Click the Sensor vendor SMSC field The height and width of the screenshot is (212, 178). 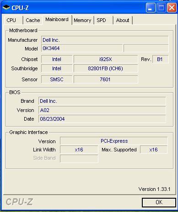57,79
